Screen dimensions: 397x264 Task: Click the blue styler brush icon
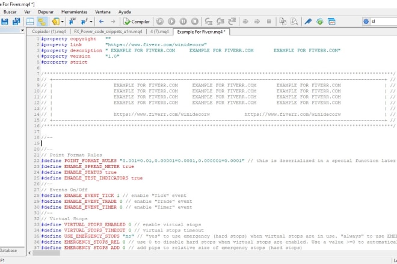coord(308,22)
